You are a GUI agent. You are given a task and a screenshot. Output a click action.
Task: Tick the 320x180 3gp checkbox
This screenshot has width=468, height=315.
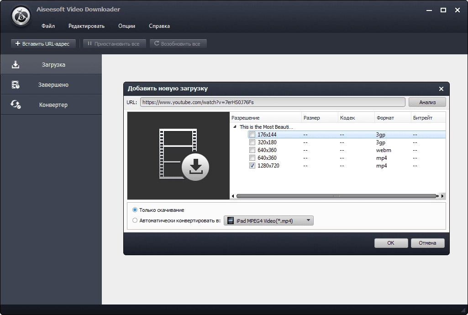(x=252, y=142)
